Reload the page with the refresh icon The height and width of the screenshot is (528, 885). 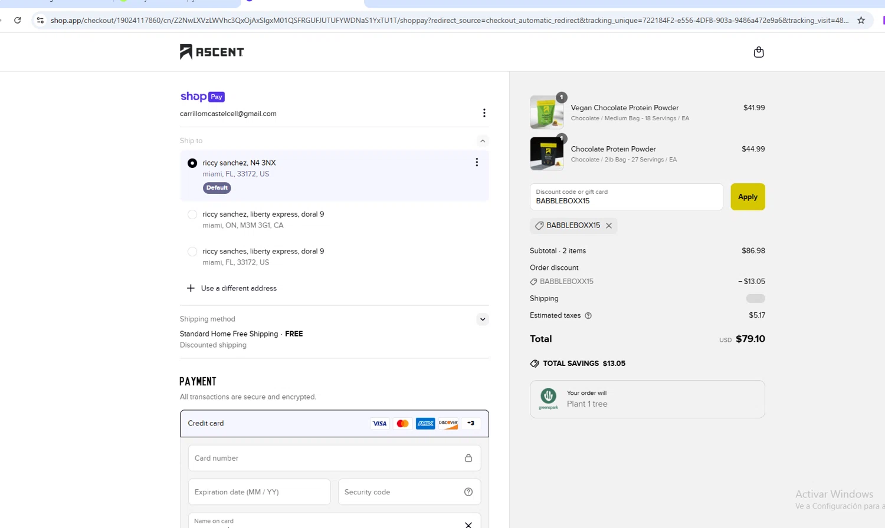click(18, 20)
